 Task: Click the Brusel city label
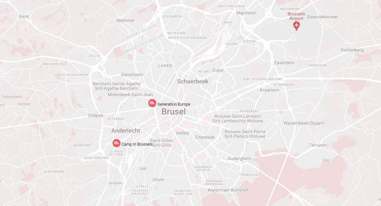tap(174, 112)
